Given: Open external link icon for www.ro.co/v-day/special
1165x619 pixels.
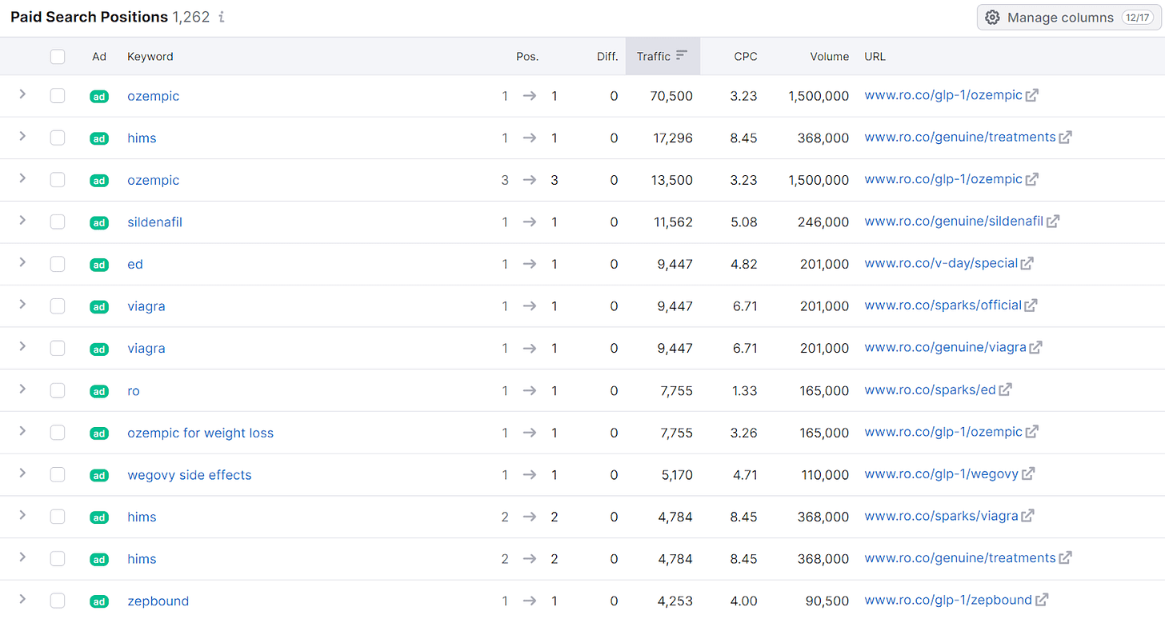Looking at the screenshot, I should pos(1027,264).
